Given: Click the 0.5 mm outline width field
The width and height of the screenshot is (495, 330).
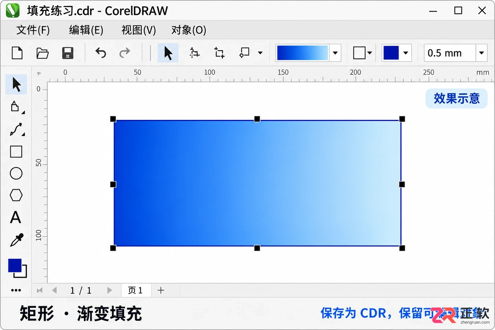Looking at the screenshot, I should (450, 53).
